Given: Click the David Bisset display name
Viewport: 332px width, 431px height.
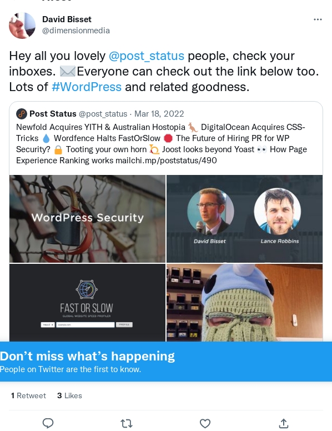Looking at the screenshot, I should (67, 19).
